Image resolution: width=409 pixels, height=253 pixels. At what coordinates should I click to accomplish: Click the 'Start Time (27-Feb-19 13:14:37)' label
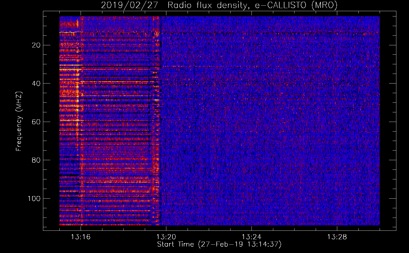coord(219,244)
